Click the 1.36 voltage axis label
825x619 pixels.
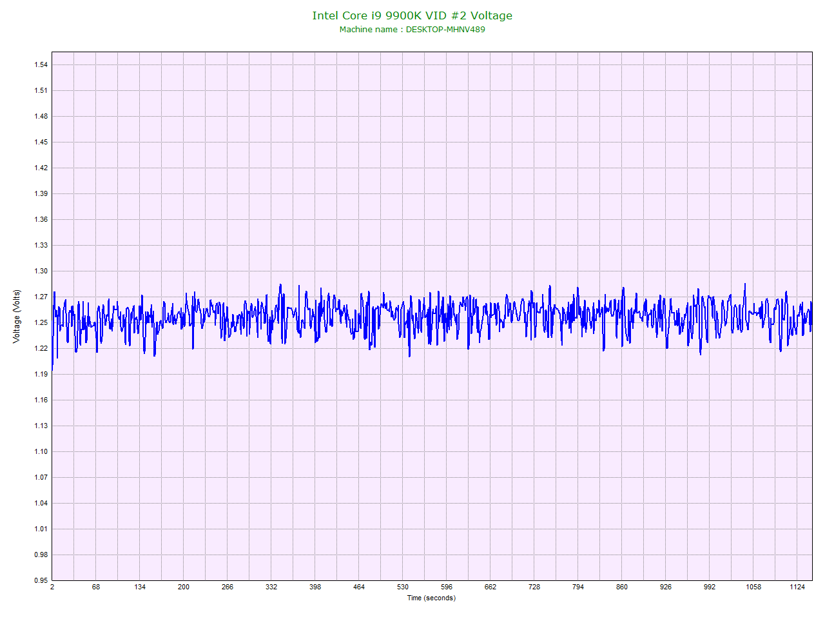coord(41,219)
